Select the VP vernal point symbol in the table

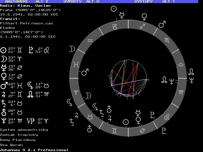click(30, 121)
